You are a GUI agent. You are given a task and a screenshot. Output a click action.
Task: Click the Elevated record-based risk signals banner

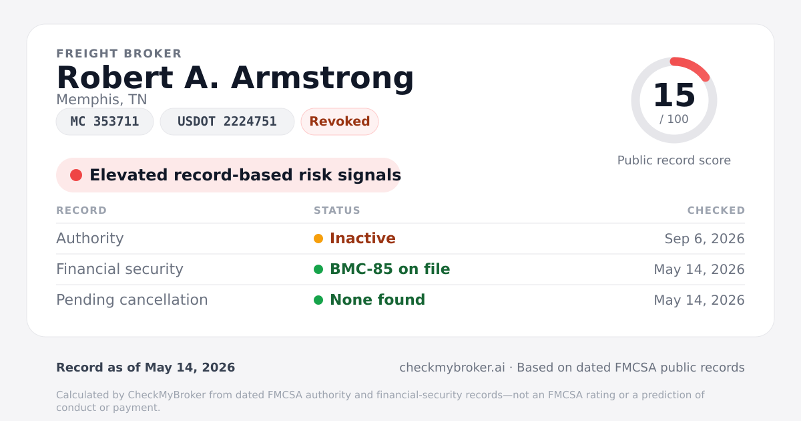[x=228, y=175]
